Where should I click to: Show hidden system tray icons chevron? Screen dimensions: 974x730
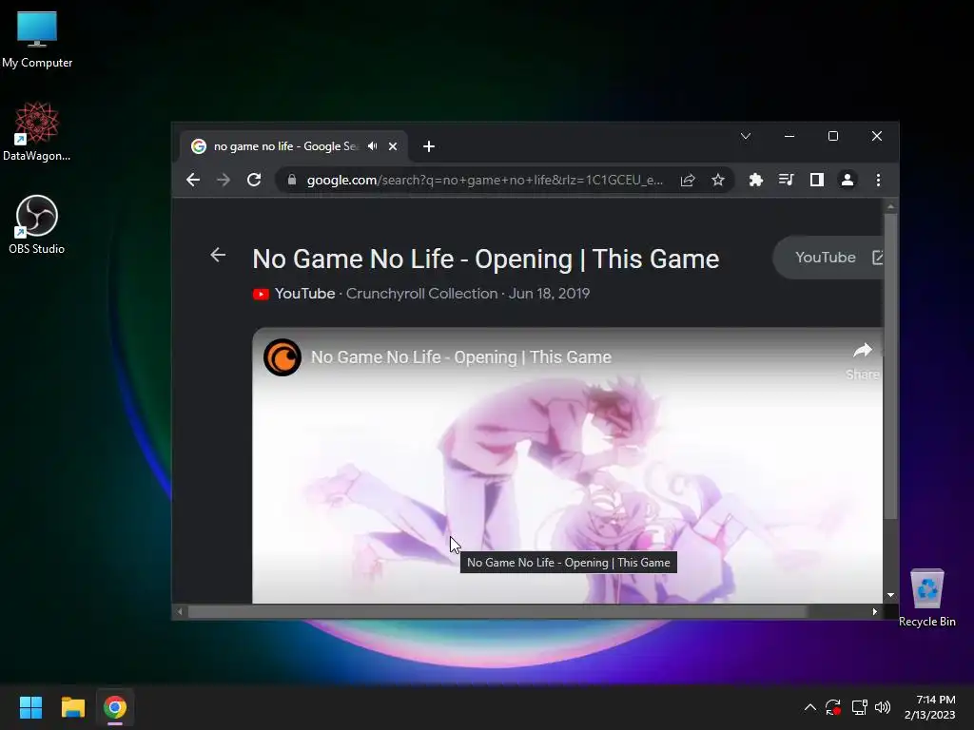pyautogui.click(x=810, y=707)
